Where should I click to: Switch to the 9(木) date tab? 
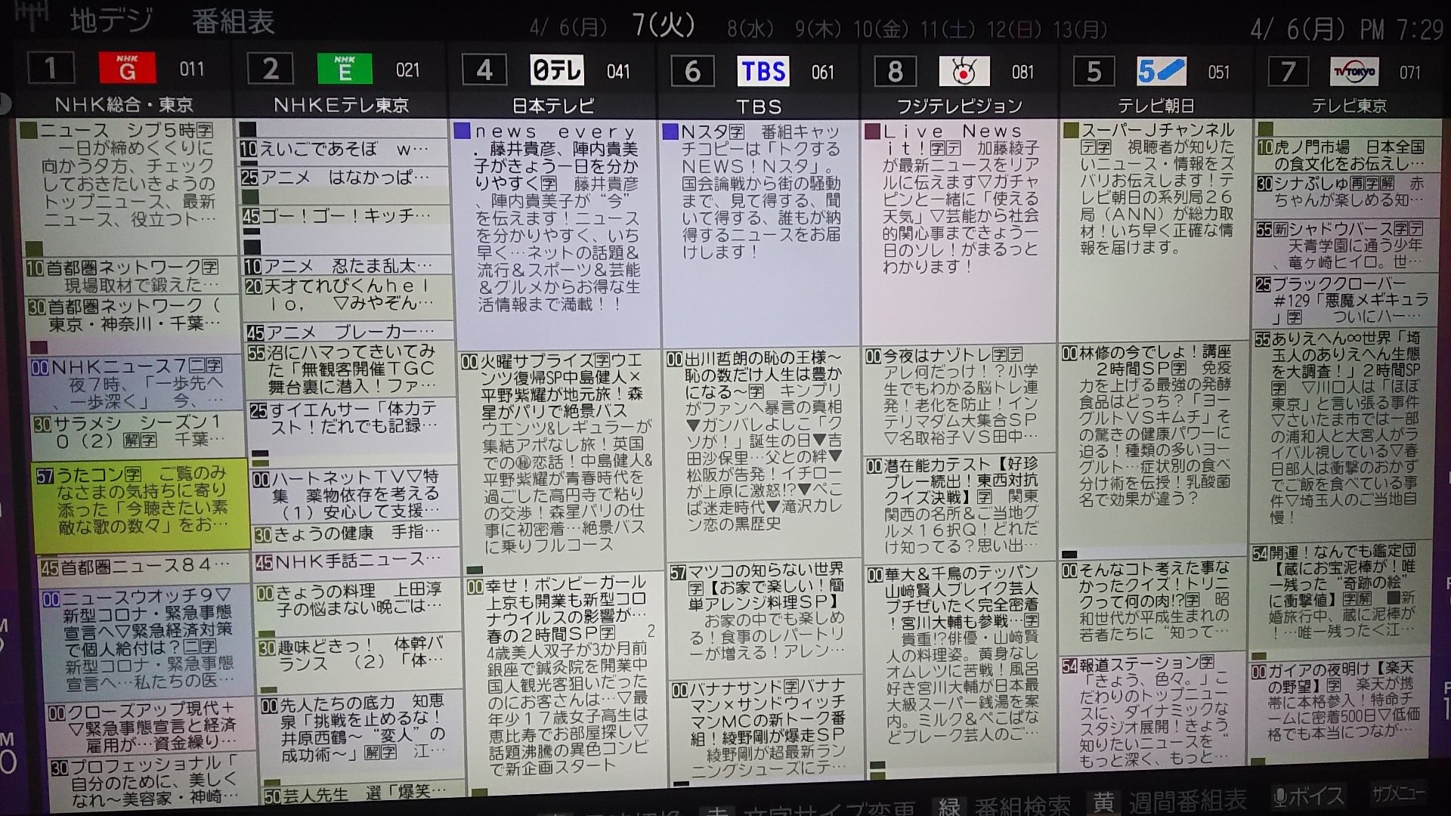[818, 29]
